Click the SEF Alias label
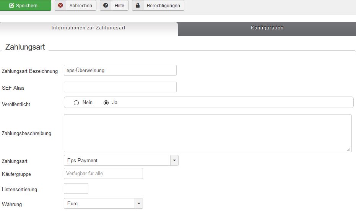The height and width of the screenshot is (211, 356). pos(13,88)
